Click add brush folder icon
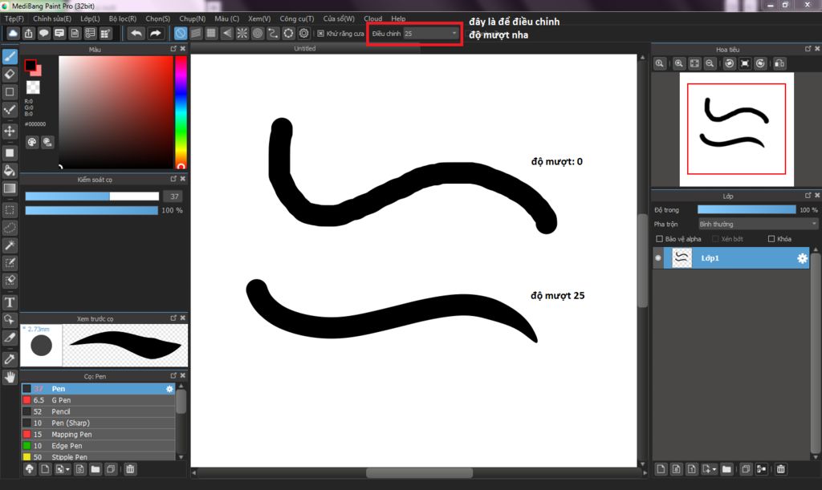The image size is (822, 490). (x=96, y=469)
